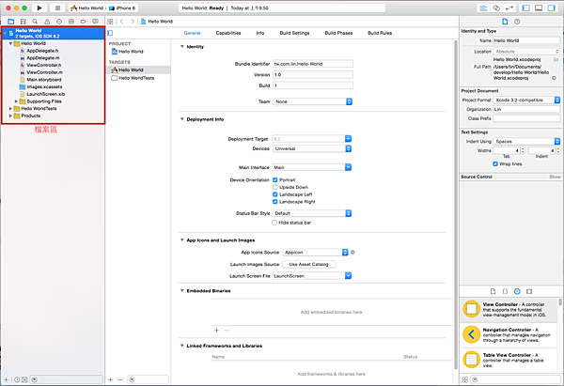Toggle the Landscape Right checkbox
The image size is (564, 386).
[275, 202]
